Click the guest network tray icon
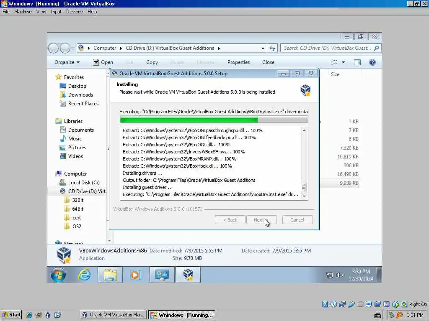The height and width of the screenshot is (321, 429). 330,275
